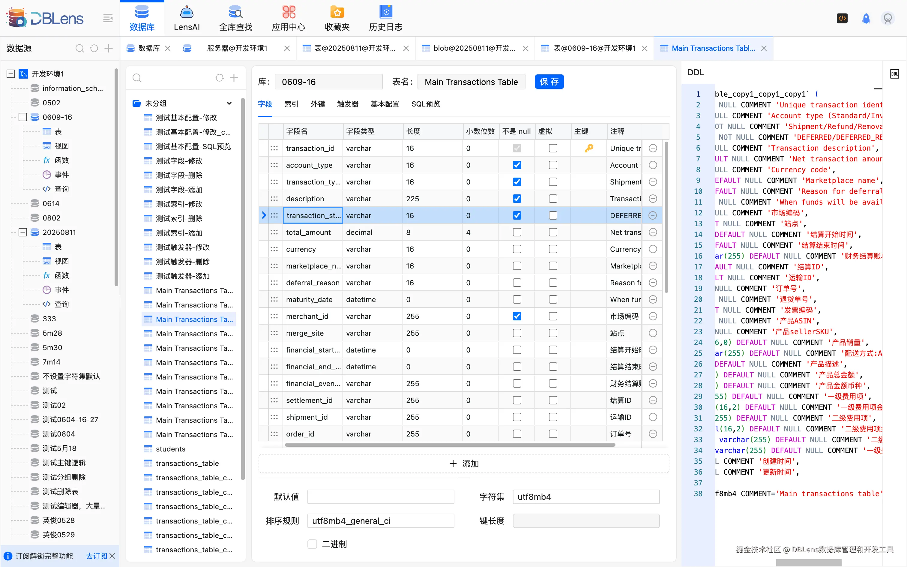Enable not-null checkbox for total_amount
This screenshot has width=907, height=567.
[x=517, y=232]
